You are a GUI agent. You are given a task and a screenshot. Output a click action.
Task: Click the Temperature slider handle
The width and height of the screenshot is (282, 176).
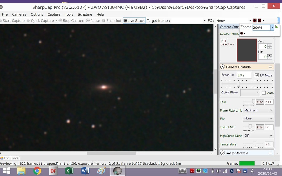coord(254,143)
